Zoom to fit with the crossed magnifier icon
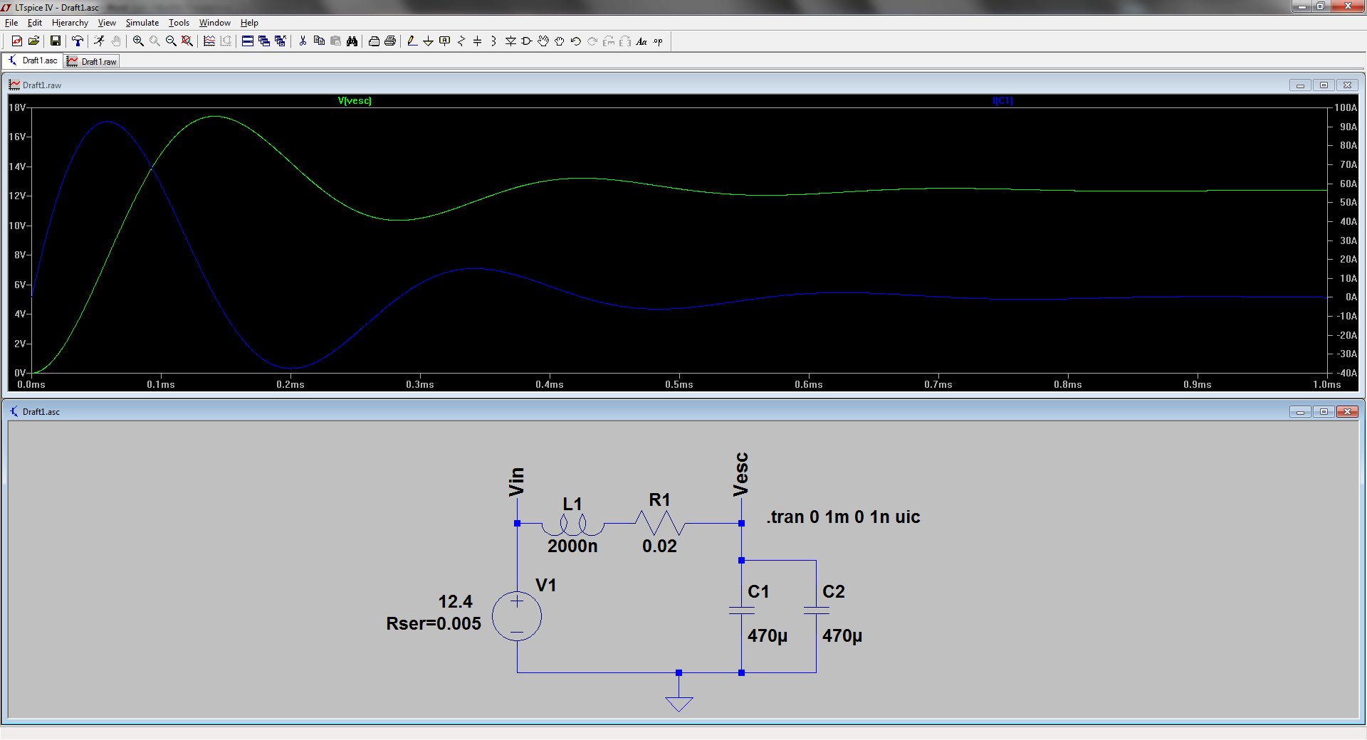This screenshot has height=740, width=1367. pyautogui.click(x=187, y=41)
